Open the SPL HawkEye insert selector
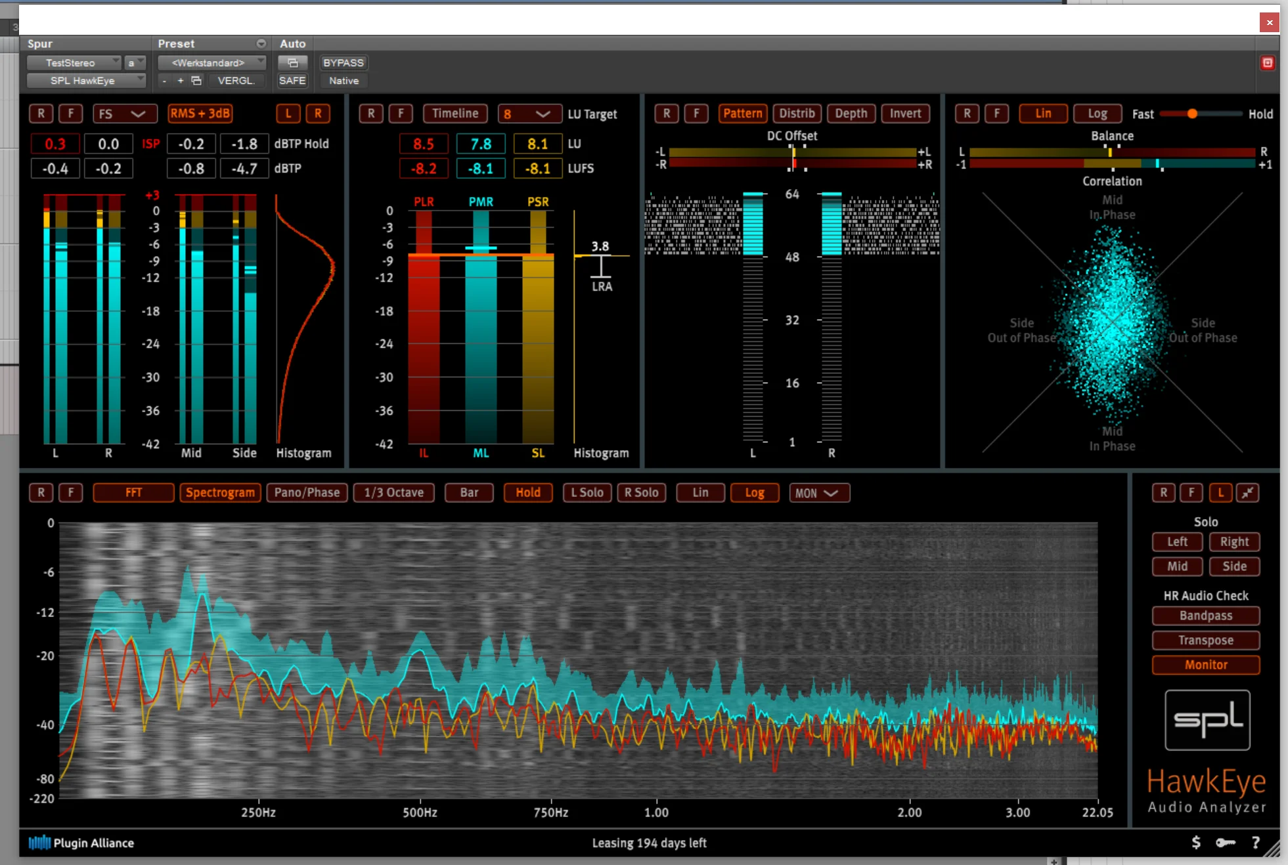Image resolution: width=1288 pixels, height=865 pixels. [x=86, y=81]
